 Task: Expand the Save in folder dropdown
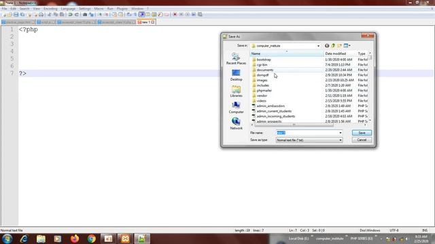pos(318,46)
